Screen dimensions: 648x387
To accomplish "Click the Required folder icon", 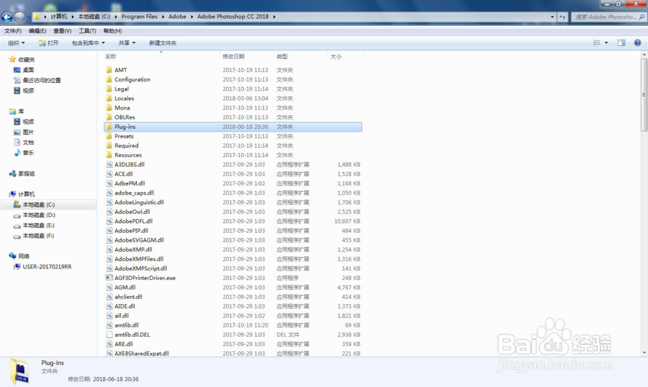I will 109,146.
